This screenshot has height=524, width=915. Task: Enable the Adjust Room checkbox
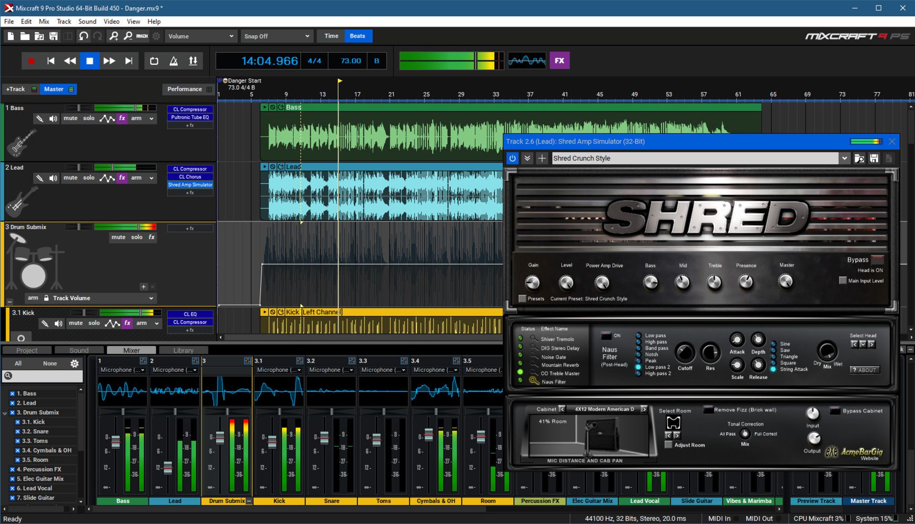[x=669, y=445]
